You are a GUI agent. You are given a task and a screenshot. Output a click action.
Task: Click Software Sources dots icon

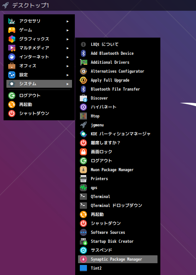(83, 232)
